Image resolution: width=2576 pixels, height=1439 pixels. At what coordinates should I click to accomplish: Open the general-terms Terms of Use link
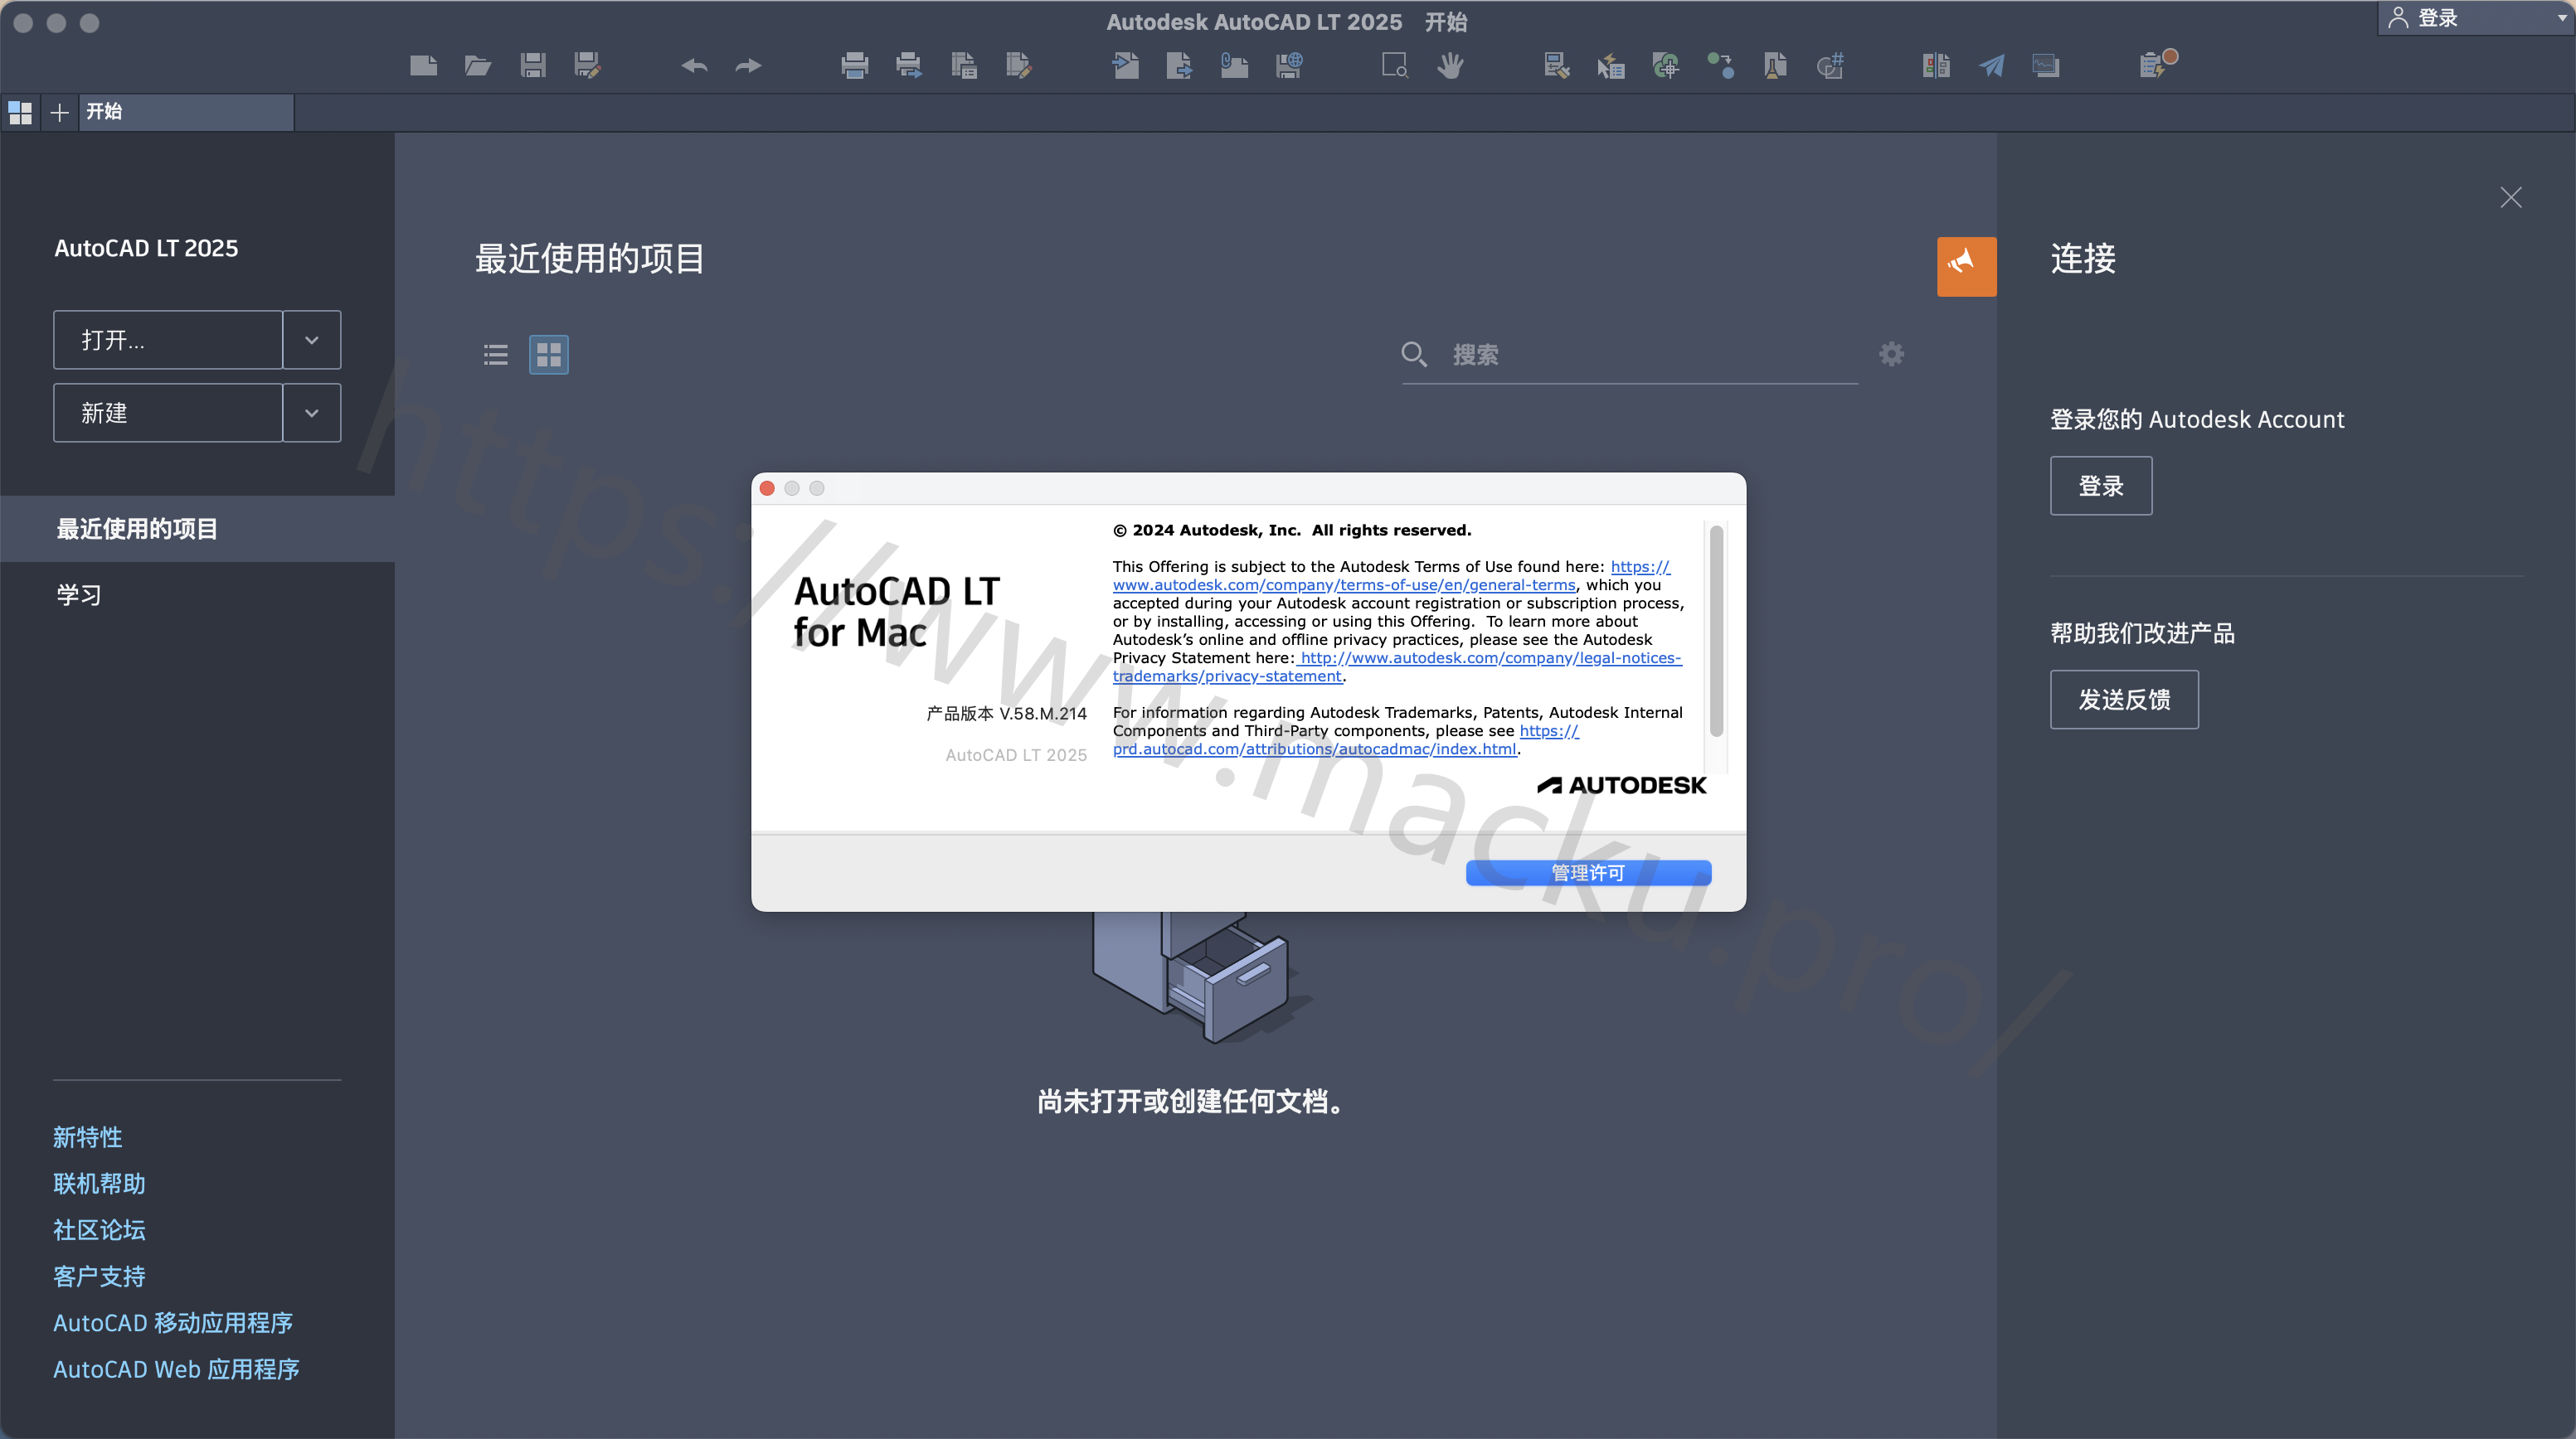tap(1344, 584)
